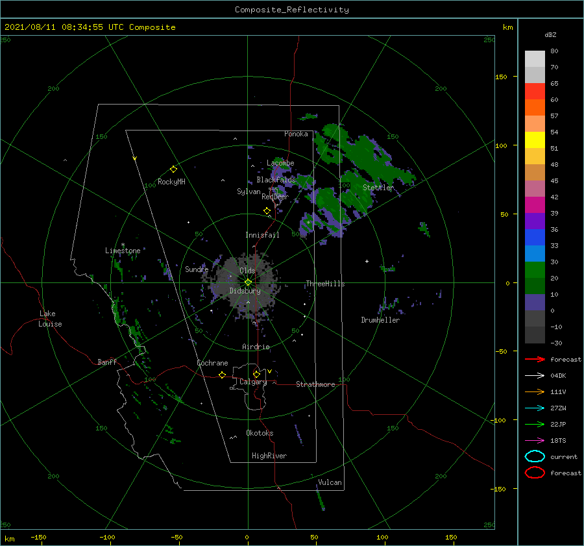Select the purple 36-39 dBZ swatch
This screenshot has height=546, width=584.
coord(535,221)
